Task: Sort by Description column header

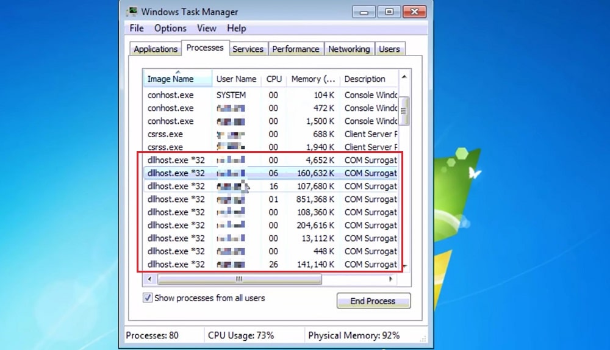Action: pos(369,79)
